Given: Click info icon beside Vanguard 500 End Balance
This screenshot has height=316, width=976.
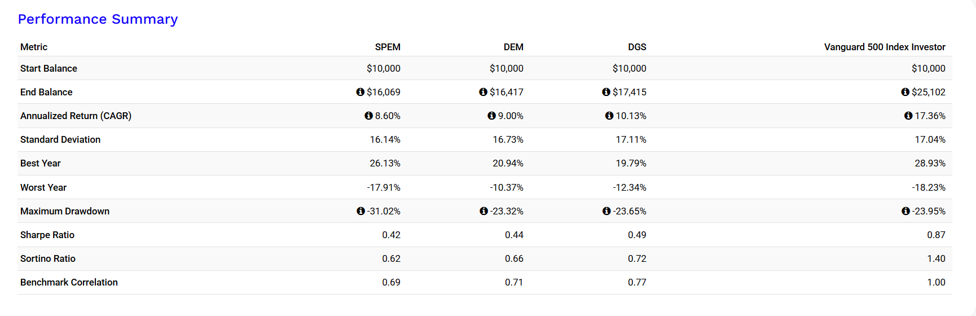Looking at the screenshot, I should 905,92.
